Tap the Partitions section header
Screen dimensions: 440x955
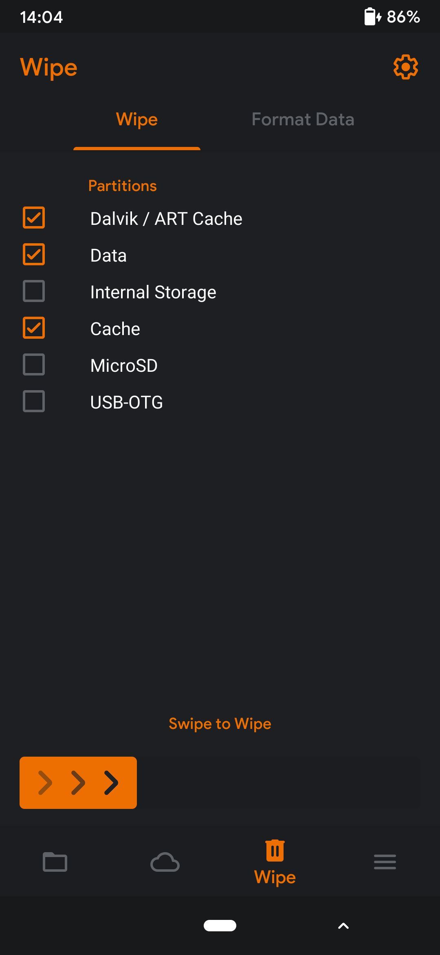point(123,186)
